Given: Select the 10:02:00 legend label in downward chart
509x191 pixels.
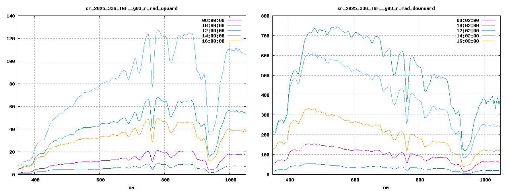Looking at the screenshot, I should [468, 25].
